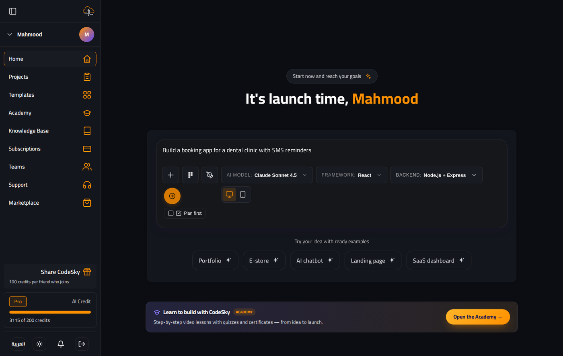Screen dimensions: 563x356
Task: Submit the prompt with orange arrow button
Action: pos(172,196)
